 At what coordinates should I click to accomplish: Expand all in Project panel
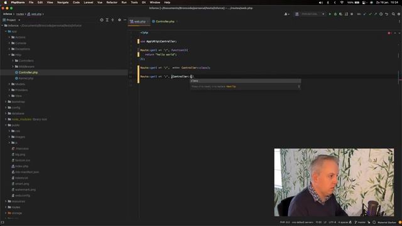pyautogui.click(x=107, y=20)
